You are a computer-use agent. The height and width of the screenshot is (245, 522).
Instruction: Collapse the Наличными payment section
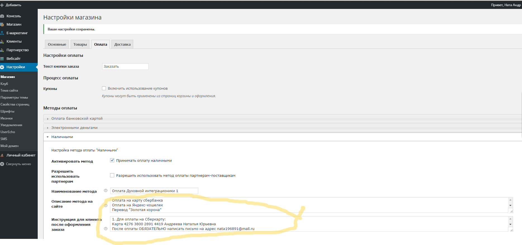62,137
